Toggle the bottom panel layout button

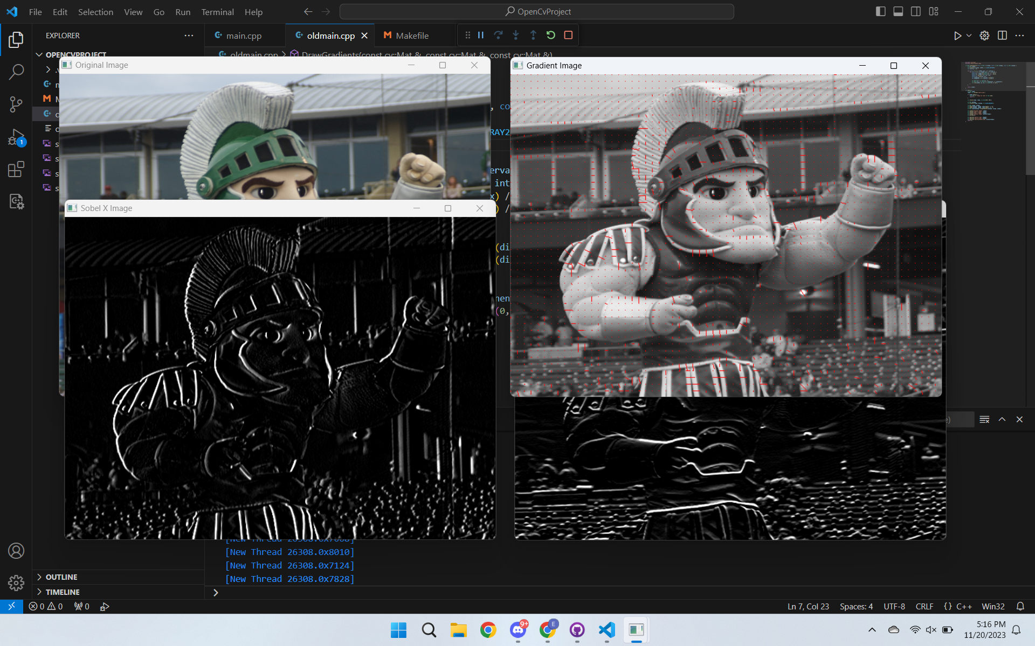[898, 11]
